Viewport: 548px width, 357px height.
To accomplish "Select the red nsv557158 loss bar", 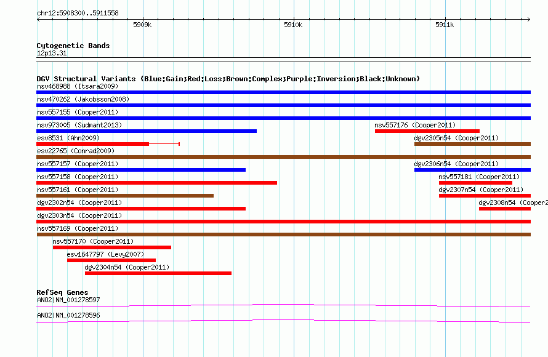I will point(156,183).
